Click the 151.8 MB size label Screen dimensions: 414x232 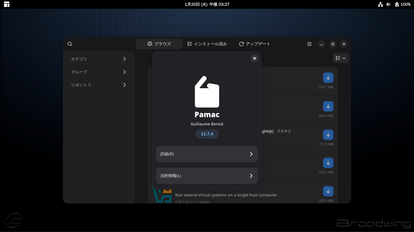coord(326,144)
